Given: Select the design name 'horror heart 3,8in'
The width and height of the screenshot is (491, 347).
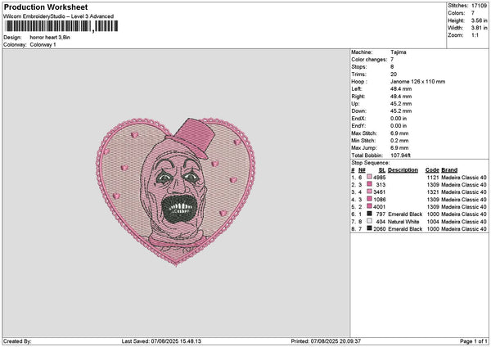Looking at the screenshot, I should coord(50,38).
